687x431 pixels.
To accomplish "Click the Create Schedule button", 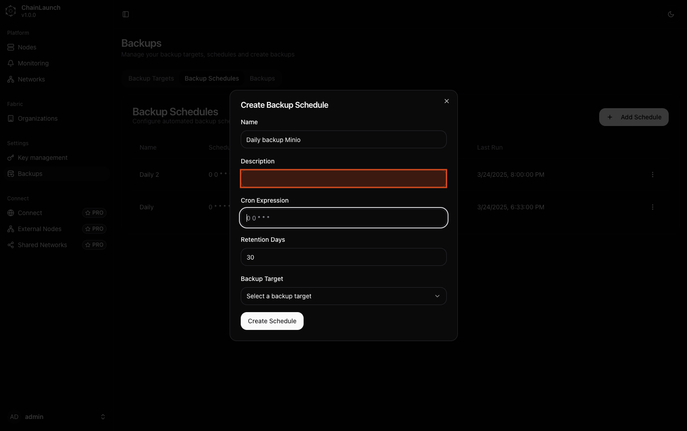I will 272,321.
